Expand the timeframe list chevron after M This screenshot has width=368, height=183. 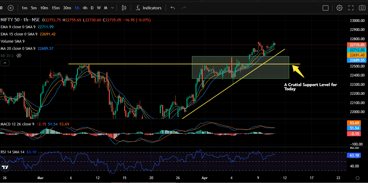pyautogui.click(x=112, y=8)
